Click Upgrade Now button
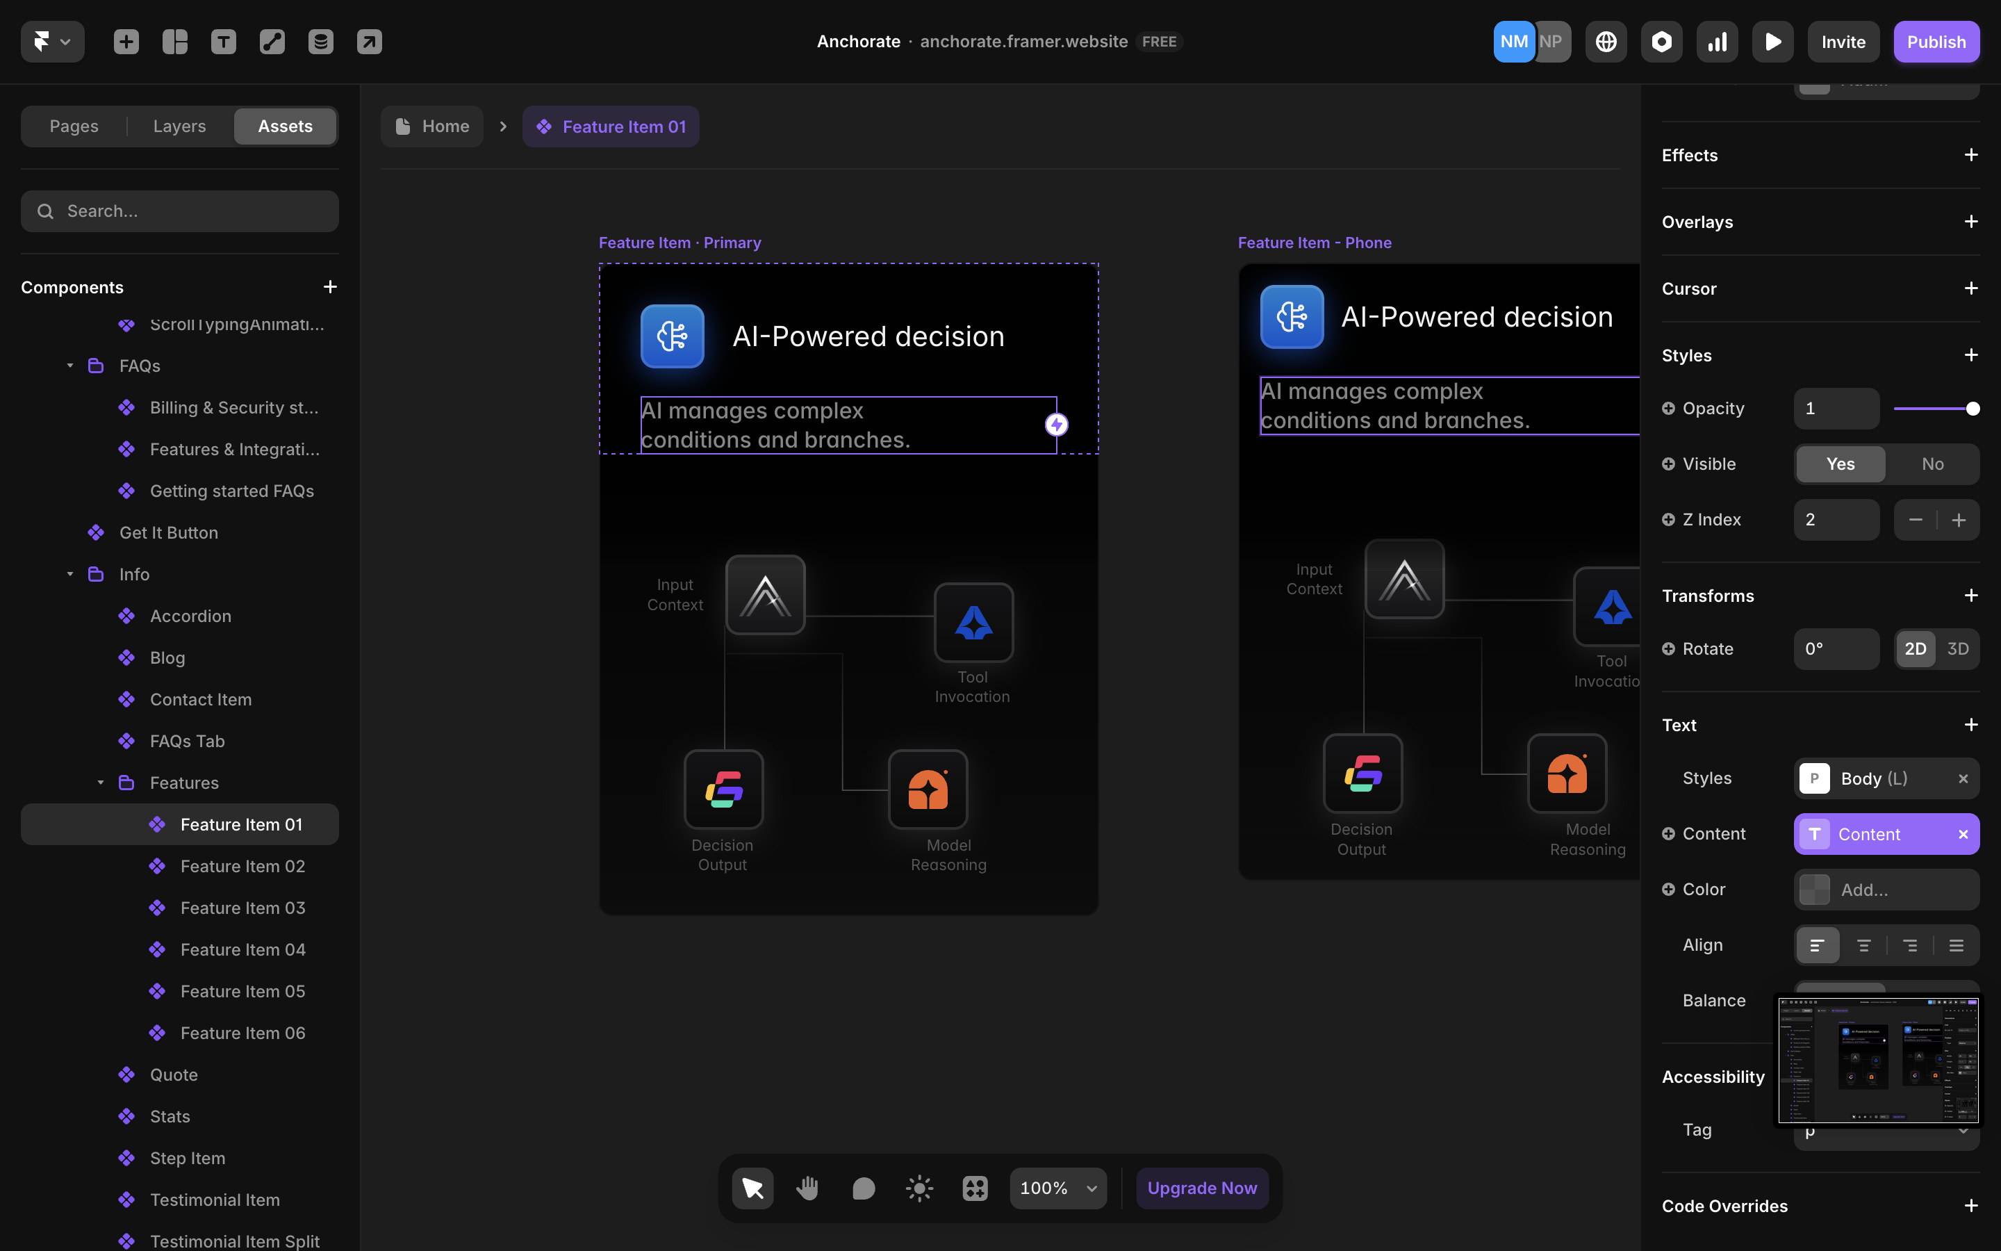The height and width of the screenshot is (1251, 2001). 1201,1188
